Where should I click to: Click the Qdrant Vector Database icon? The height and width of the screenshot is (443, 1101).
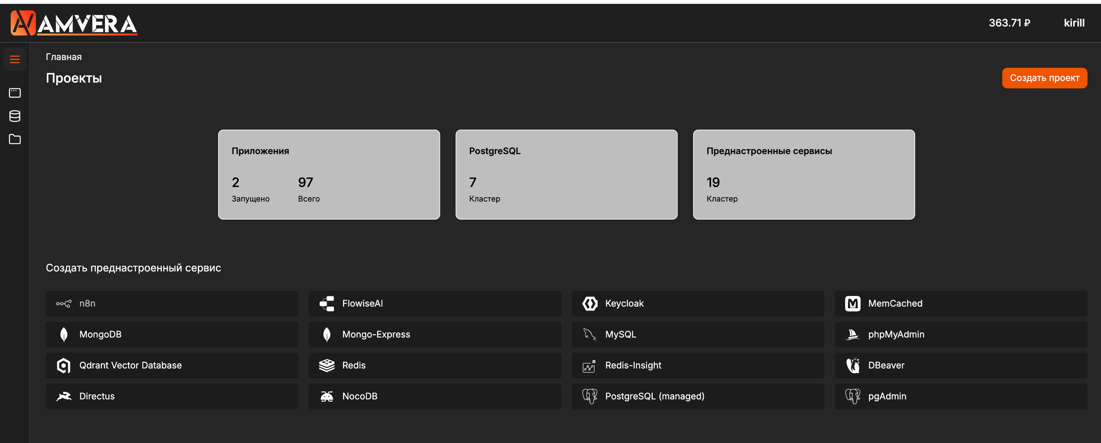pyautogui.click(x=64, y=365)
